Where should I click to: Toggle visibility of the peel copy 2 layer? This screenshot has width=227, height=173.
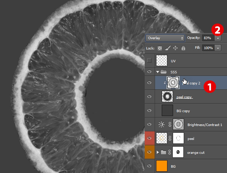[x=149, y=83]
